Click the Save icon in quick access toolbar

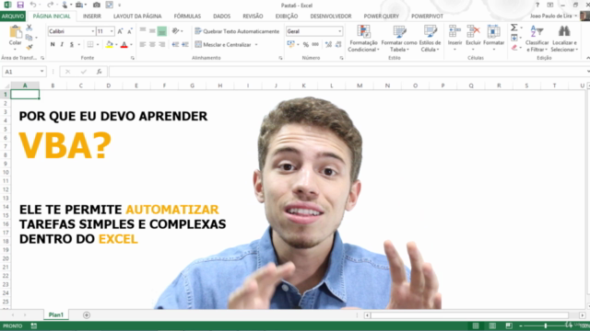pos(20,5)
